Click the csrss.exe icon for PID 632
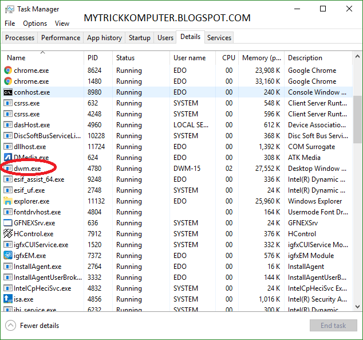 (x=8, y=103)
